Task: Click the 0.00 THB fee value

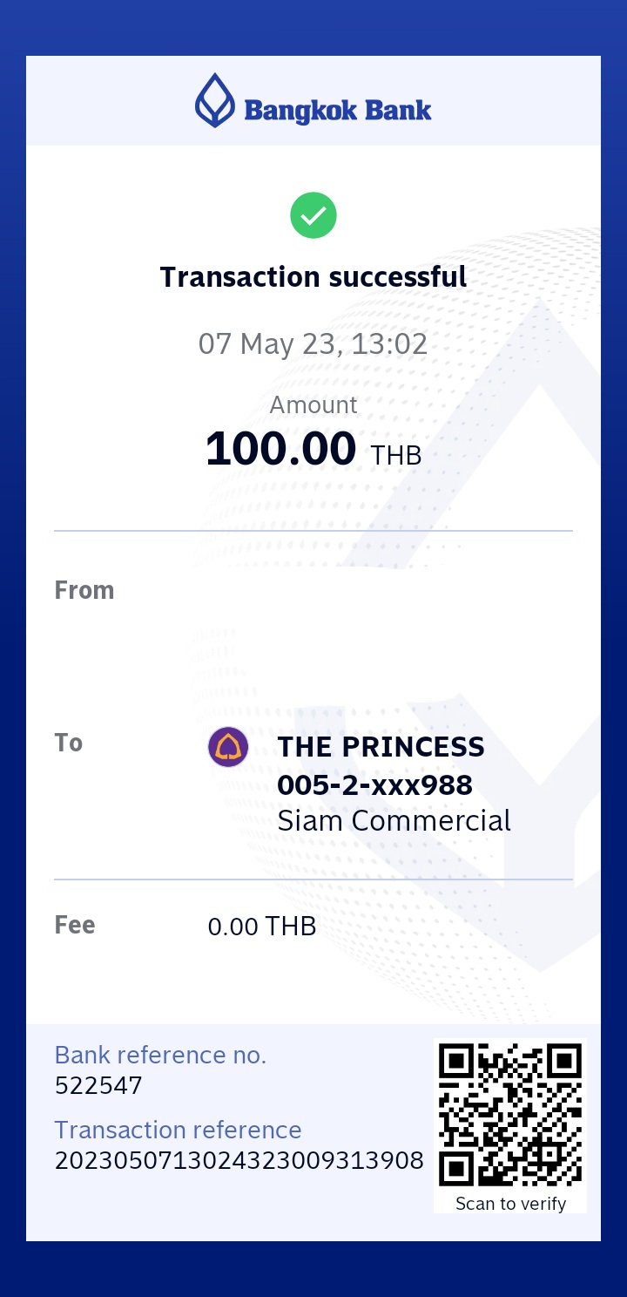Action: click(x=262, y=927)
